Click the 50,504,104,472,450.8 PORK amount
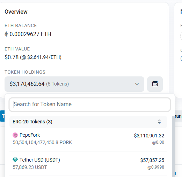182x177 pixels. (x=42, y=143)
